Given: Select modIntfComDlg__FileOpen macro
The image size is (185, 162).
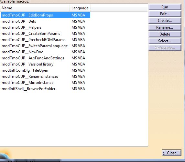Looking at the screenshot, I should (x=46, y=70).
